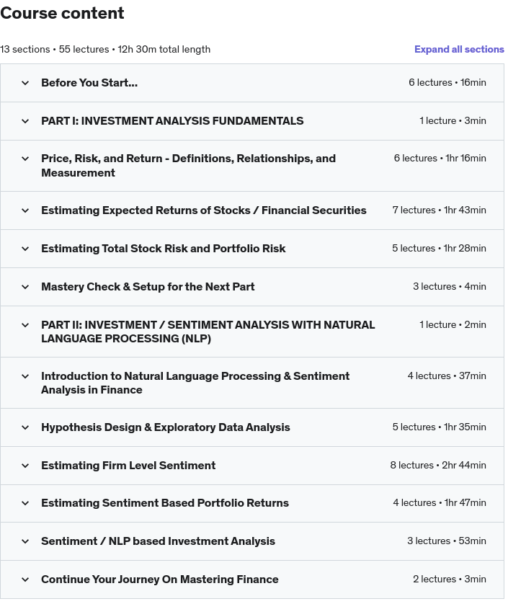The height and width of the screenshot is (604, 508).
Task: Click Expand all sections link
Action: click(x=459, y=49)
